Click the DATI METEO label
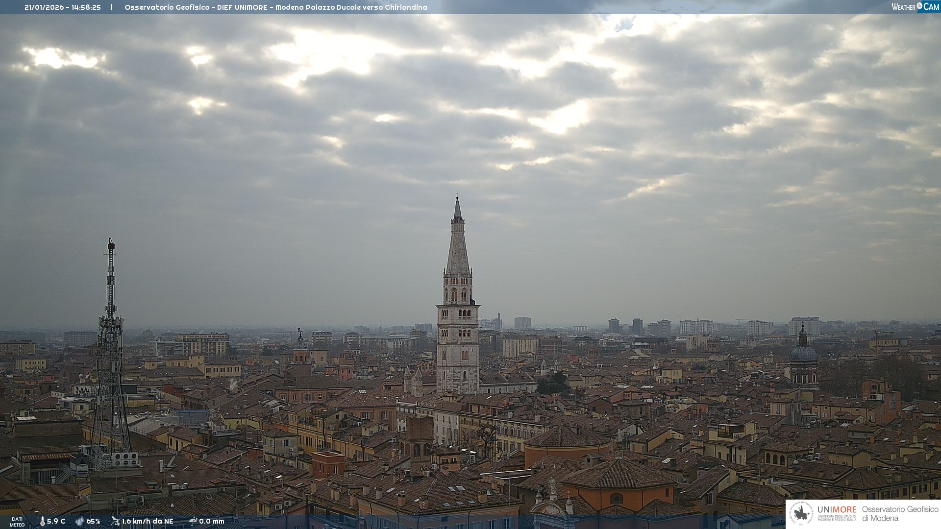This screenshot has width=941, height=529. tap(17, 522)
